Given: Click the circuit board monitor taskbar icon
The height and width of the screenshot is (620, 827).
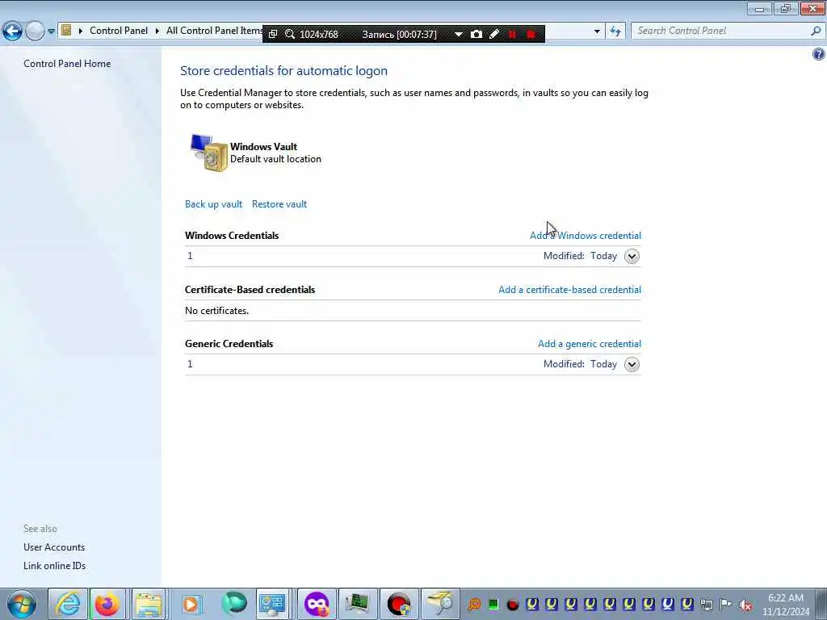Looking at the screenshot, I should [358, 604].
